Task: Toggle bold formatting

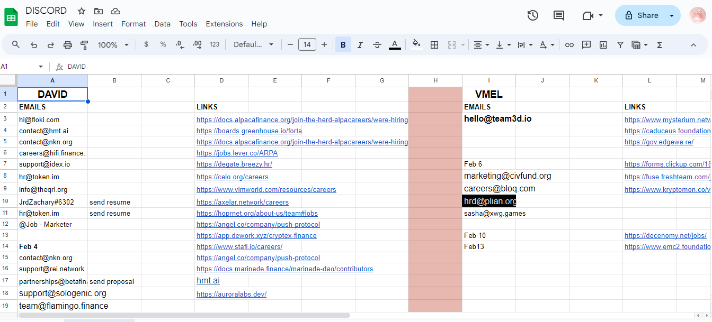Action: pos(343,45)
